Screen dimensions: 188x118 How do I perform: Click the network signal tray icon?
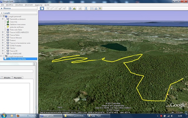pos(168,116)
